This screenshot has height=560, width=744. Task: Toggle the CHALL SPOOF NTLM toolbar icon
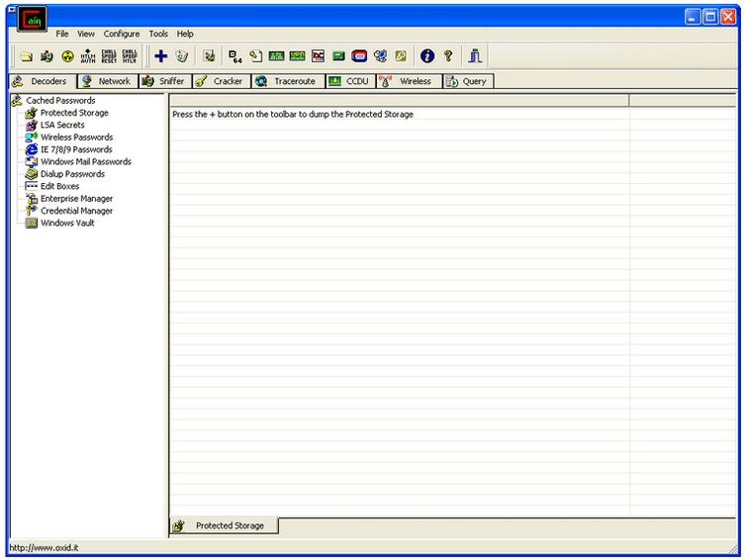129,56
